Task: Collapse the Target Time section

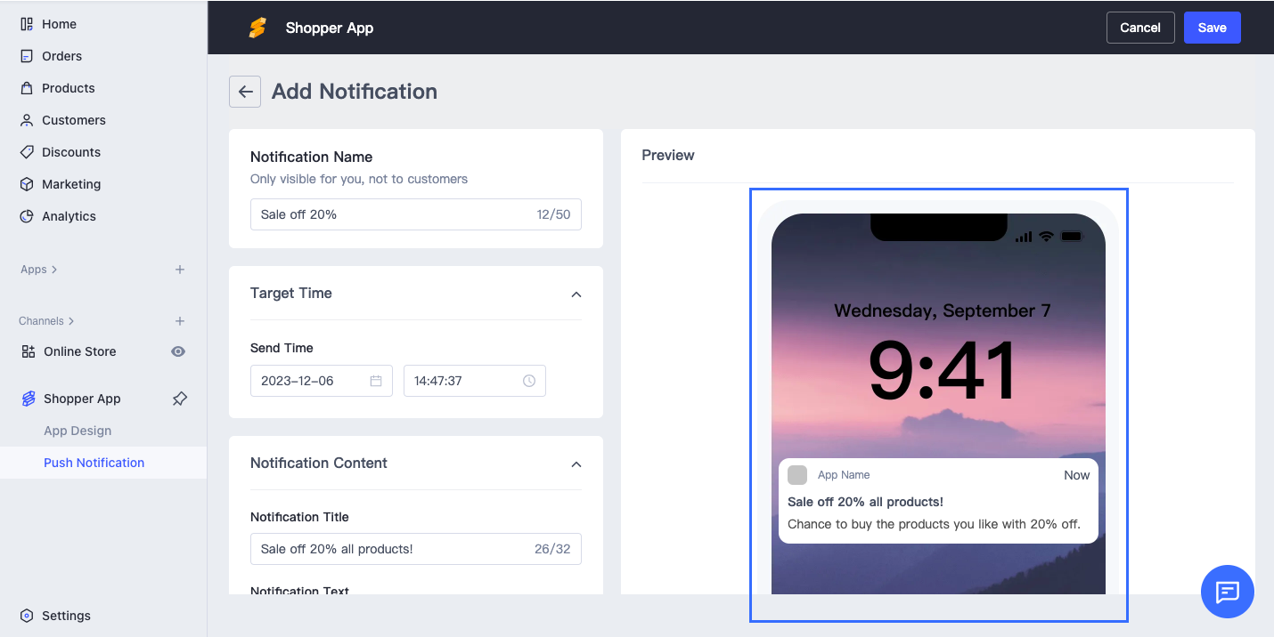Action: click(576, 294)
